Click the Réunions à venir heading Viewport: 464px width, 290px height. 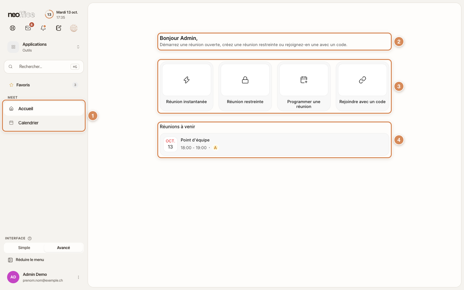(178, 127)
